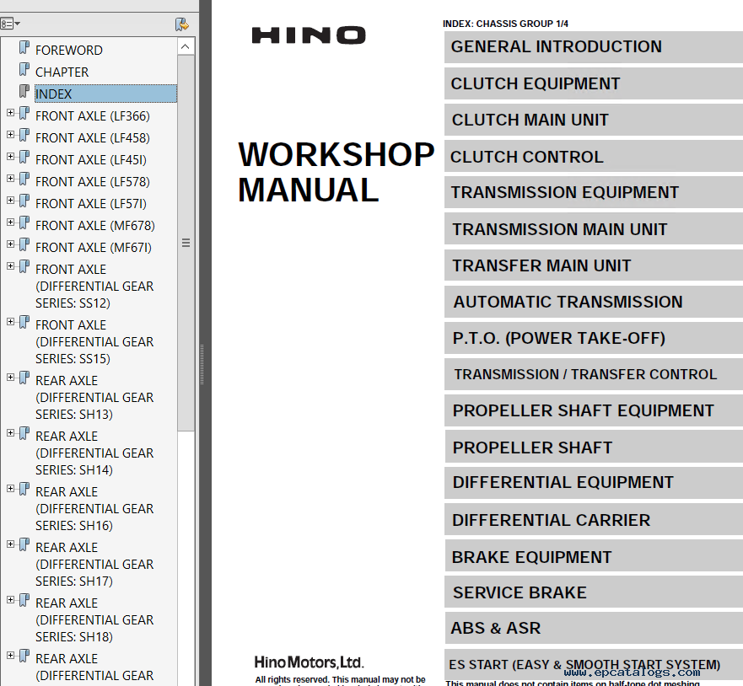
Task: Click the navigation pane splitter handle
Action: click(x=202, y=365)
